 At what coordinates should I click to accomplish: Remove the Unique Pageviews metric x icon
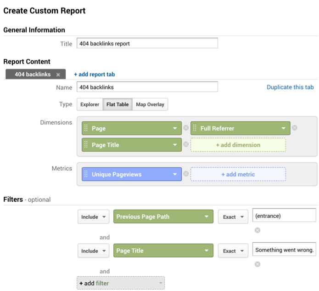(186, 174)
